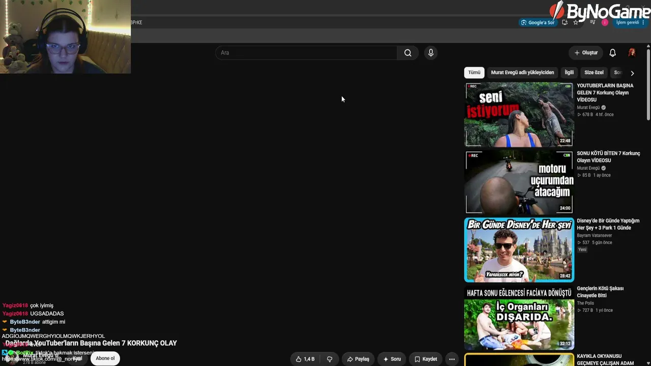Open title 'KAYIKLA OKYANUSU GEÇMEYE ÇALIŞAN ADAM'
Viewport: 651px width, 366px height.
coord(605,359)
